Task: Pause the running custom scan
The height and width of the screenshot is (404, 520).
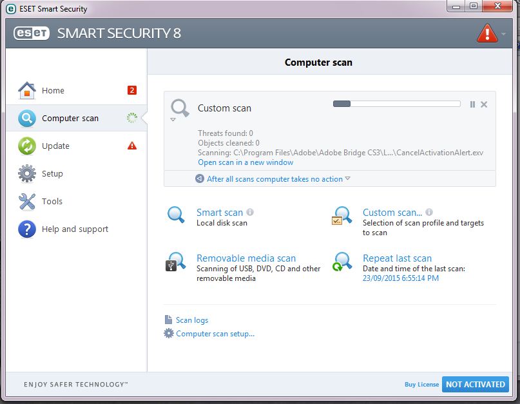Action: tap(472, 104)
